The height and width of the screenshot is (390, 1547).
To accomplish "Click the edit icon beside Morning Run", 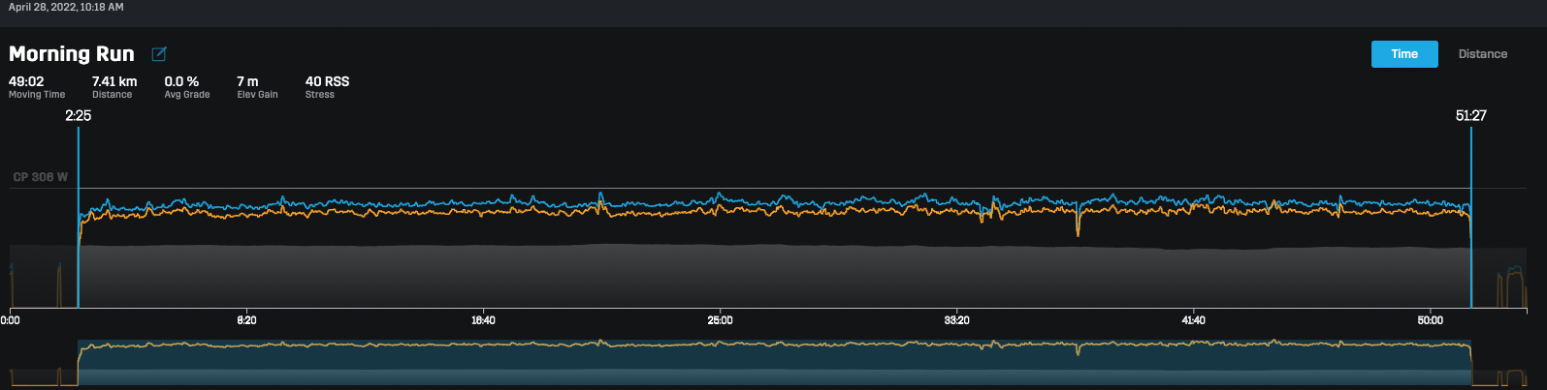I will 159,54.
